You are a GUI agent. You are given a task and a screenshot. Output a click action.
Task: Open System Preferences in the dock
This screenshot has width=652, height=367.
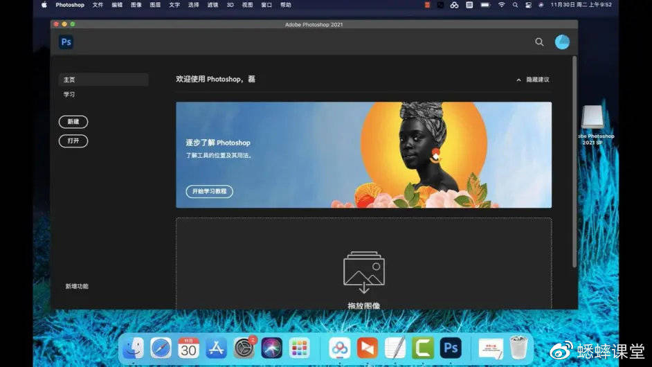tap(244, 348)
